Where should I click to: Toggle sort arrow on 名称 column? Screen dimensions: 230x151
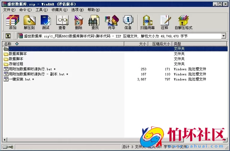(x=17, y=44)
